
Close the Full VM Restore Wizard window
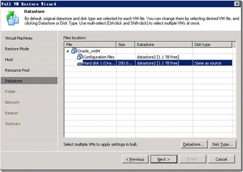237,4
